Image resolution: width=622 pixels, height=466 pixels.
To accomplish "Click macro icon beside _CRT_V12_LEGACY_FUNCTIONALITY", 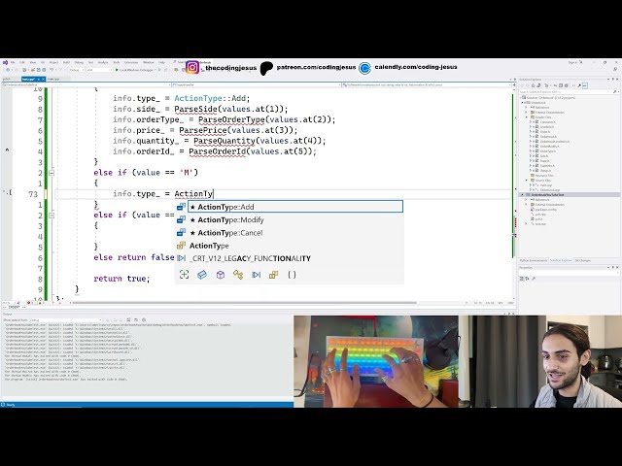I will [182, 258].
